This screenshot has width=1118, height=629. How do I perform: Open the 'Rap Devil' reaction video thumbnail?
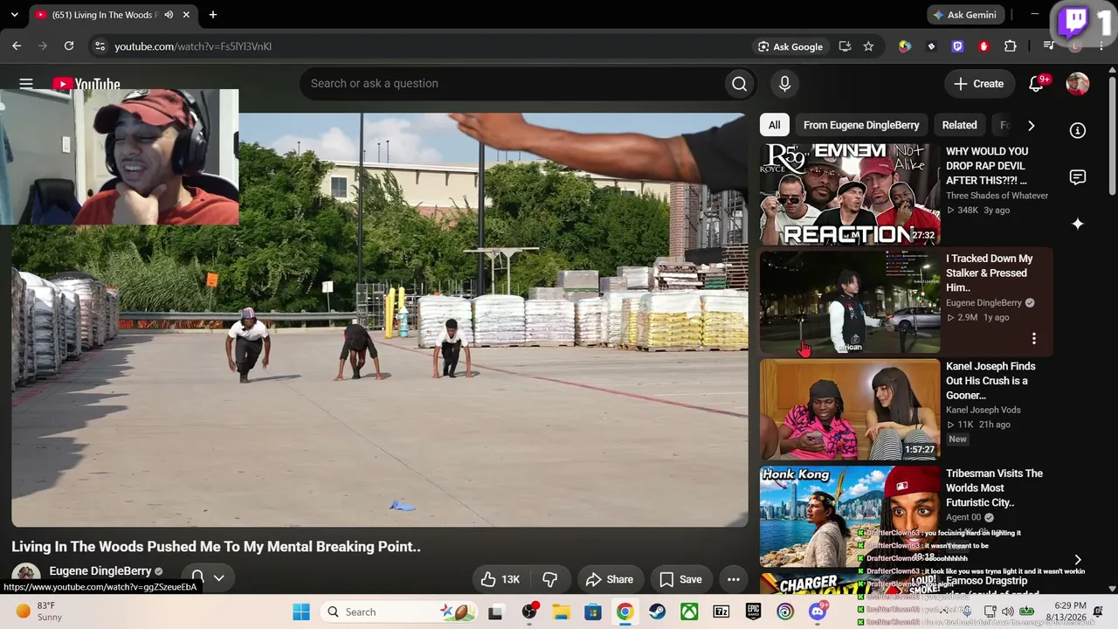tap(850, 195)
